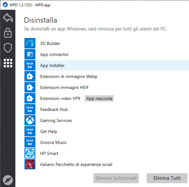The image size is (189, 187).
Task: Select the HEIF extensions icon
Action: [x=30, y=87]
